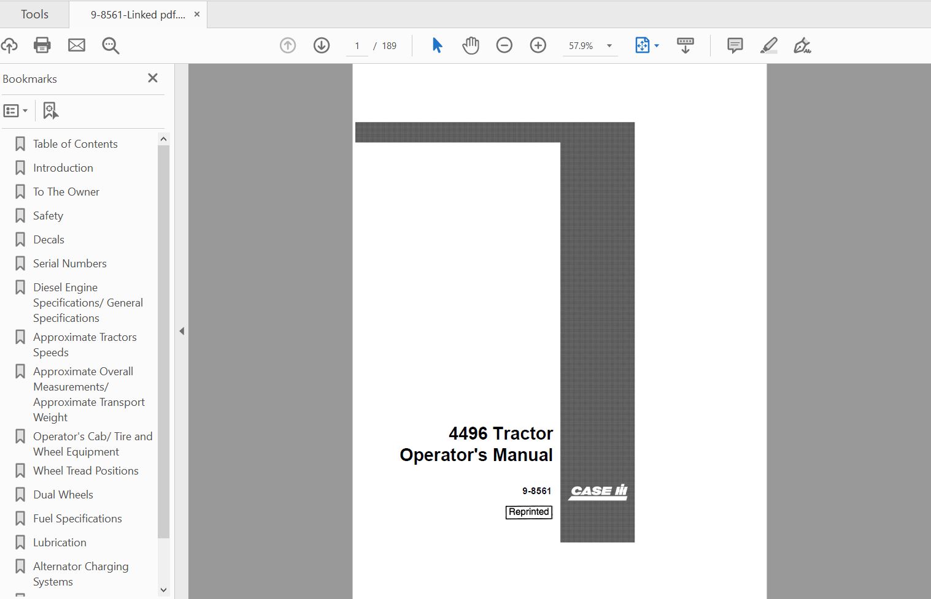Add a comment to the PDF
Image resolution: width=931 pixels, height=599 pixels.
coord(734,45)
